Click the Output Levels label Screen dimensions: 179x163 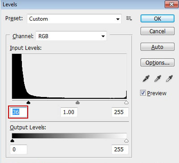pyautogui.click(x=28, y=128)
